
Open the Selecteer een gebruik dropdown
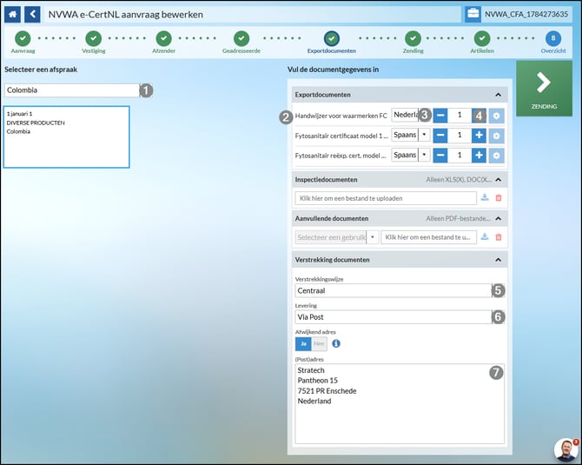point(337,237)
